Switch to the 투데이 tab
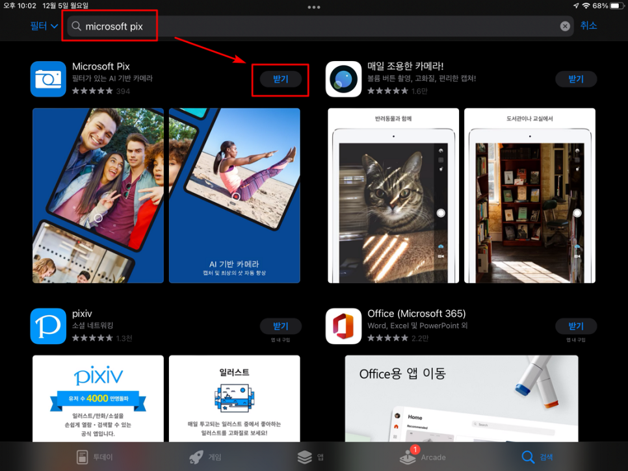Image resolution: width=628 pixels, height=471 pixels. [94, 457]
